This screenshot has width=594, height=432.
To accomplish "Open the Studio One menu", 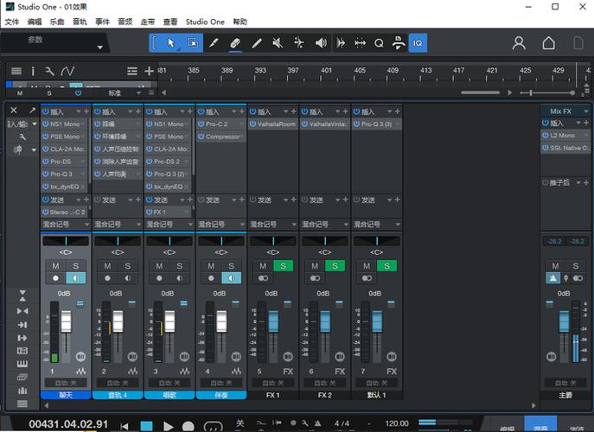I will click(205, 22).
